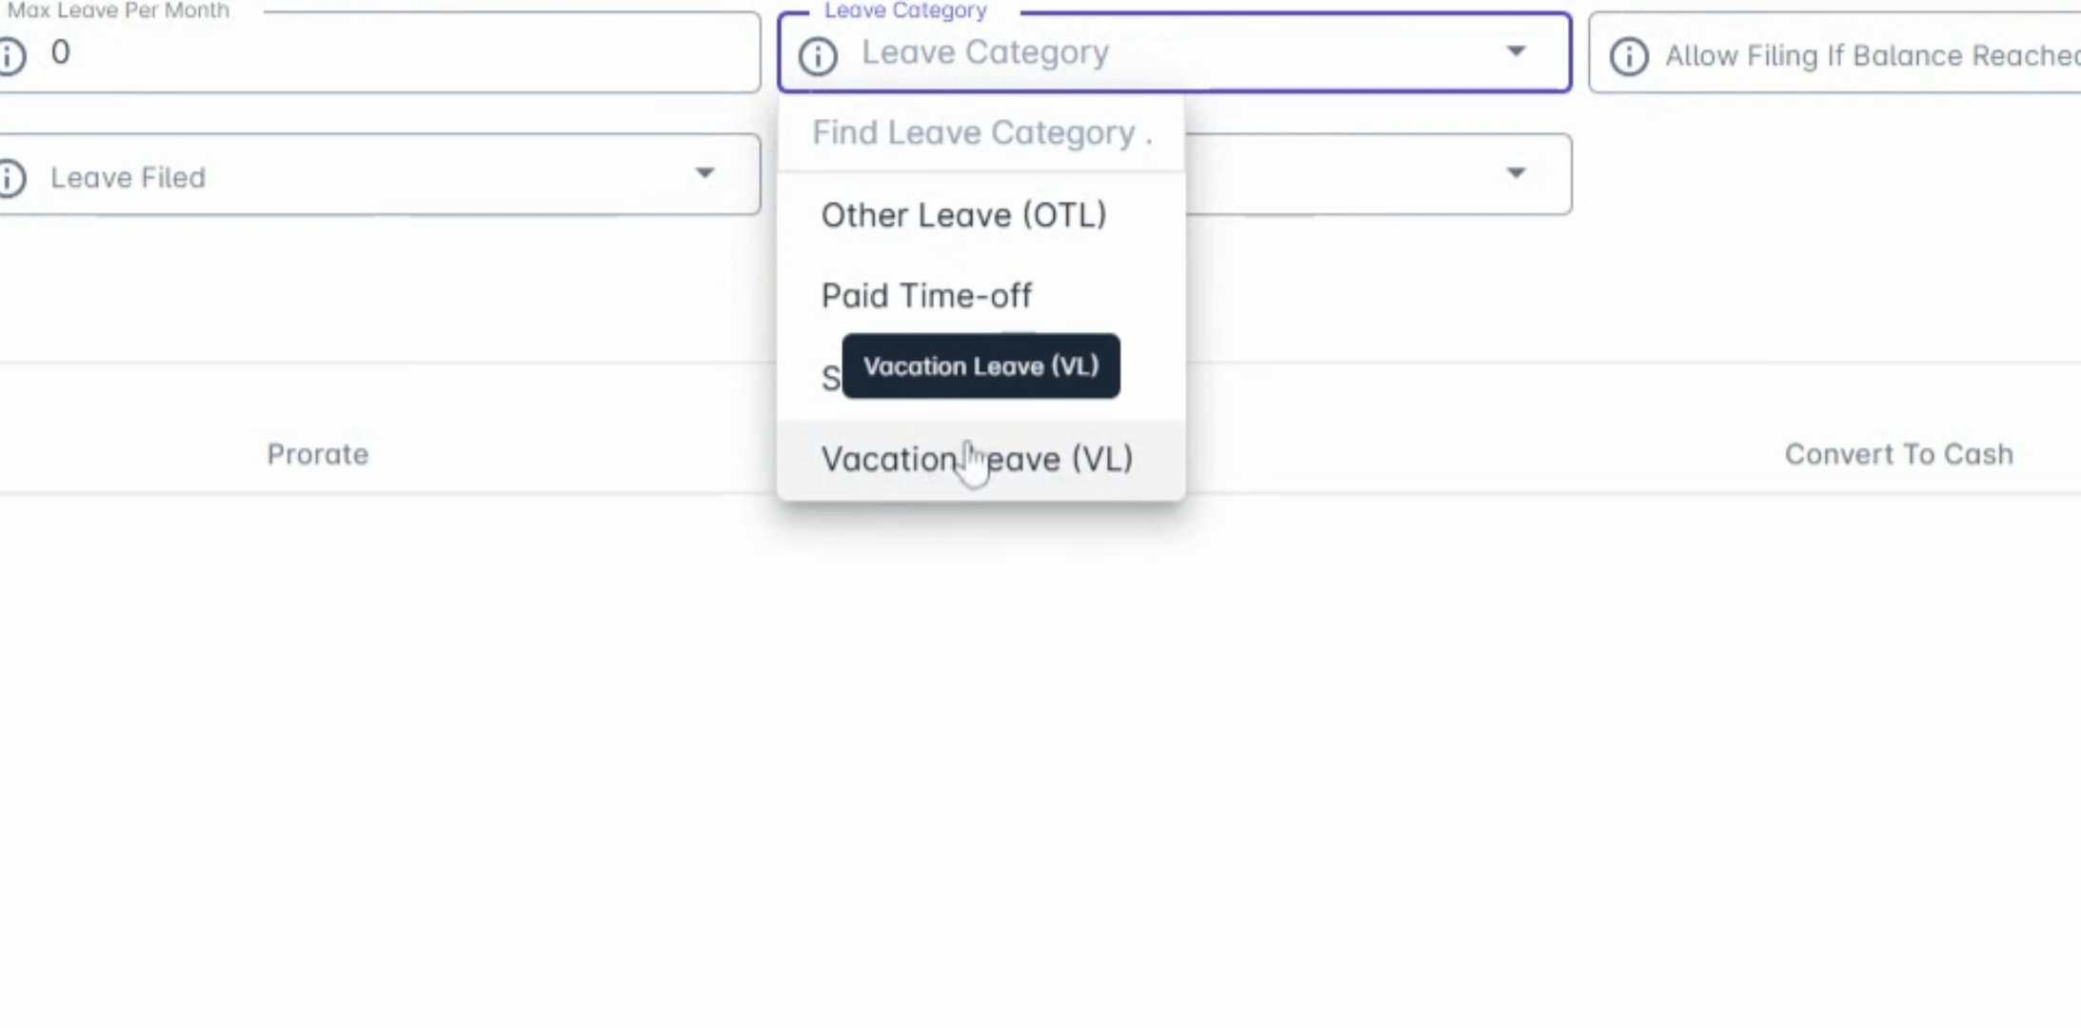Click the Leave Category floating label
Screen dimensions: 2081x1028
pos(905,10)
